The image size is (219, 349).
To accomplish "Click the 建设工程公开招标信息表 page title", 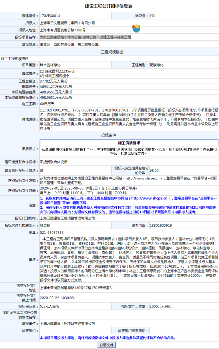I will [x=109, y=6].
